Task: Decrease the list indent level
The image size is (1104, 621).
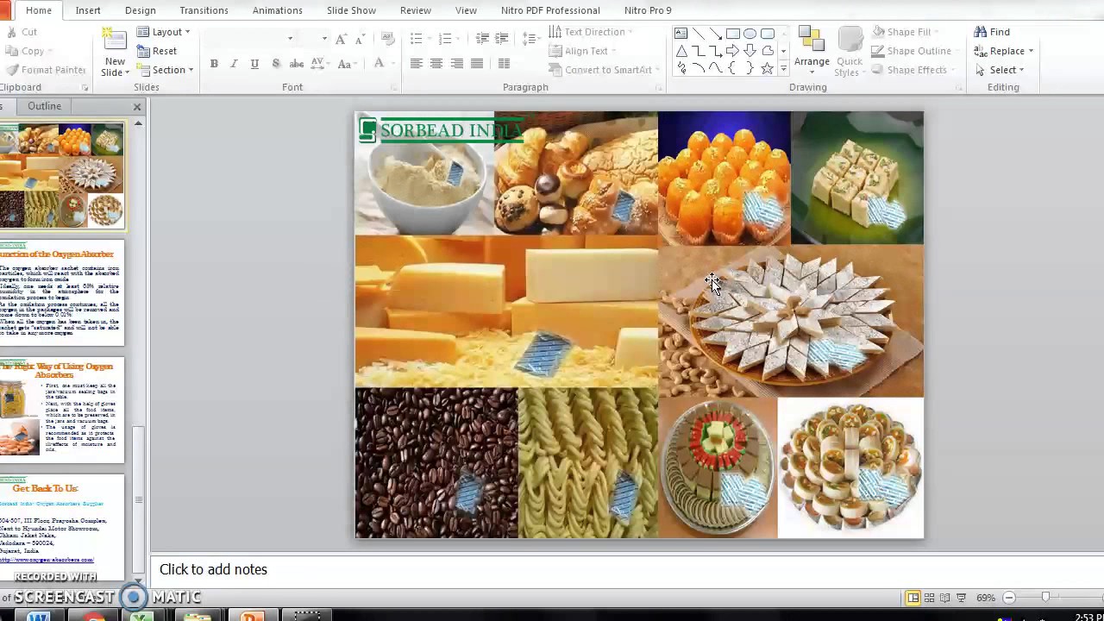Action: pos(482,39)
